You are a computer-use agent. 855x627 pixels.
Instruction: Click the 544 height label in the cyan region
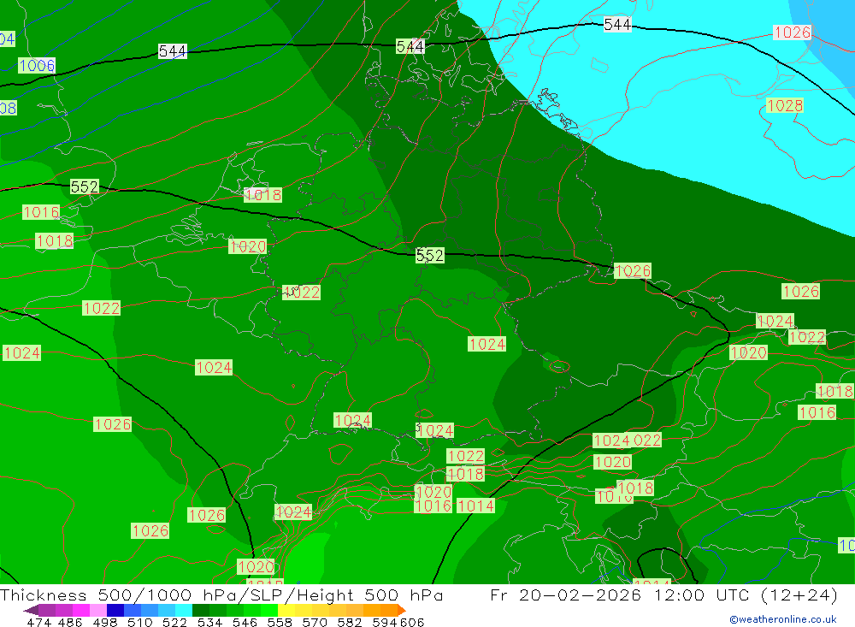[x=617, y=25]
